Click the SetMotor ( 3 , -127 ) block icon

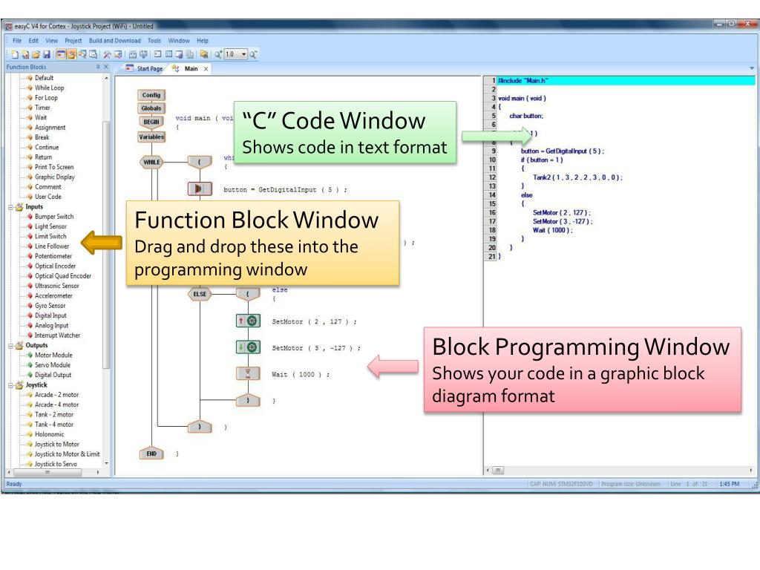pos(248,347)
